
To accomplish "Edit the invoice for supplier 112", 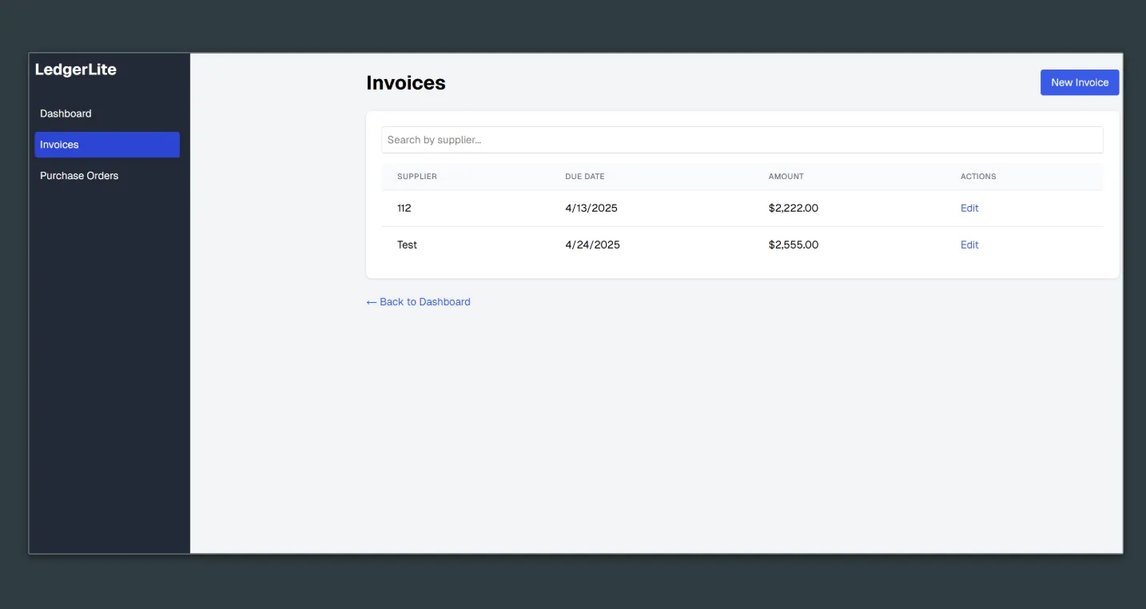I will tap(969, 208).
